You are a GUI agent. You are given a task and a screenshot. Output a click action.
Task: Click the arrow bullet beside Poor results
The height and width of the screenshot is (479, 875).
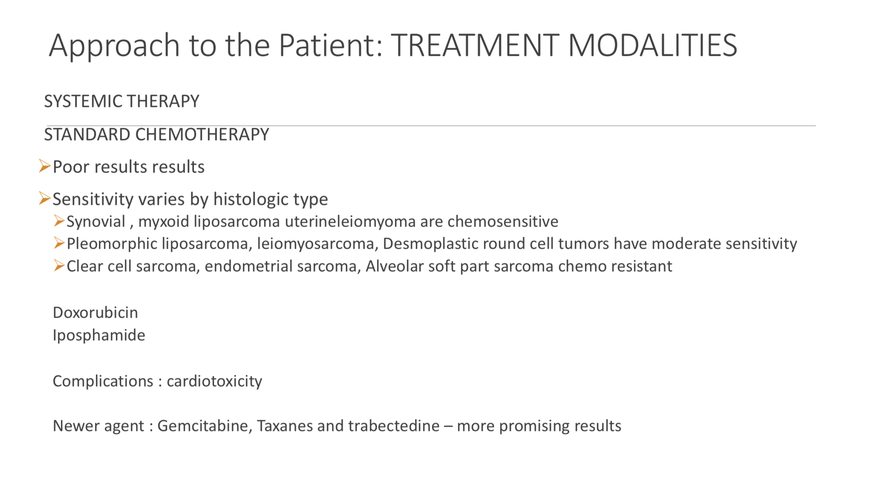coord(45,166)
